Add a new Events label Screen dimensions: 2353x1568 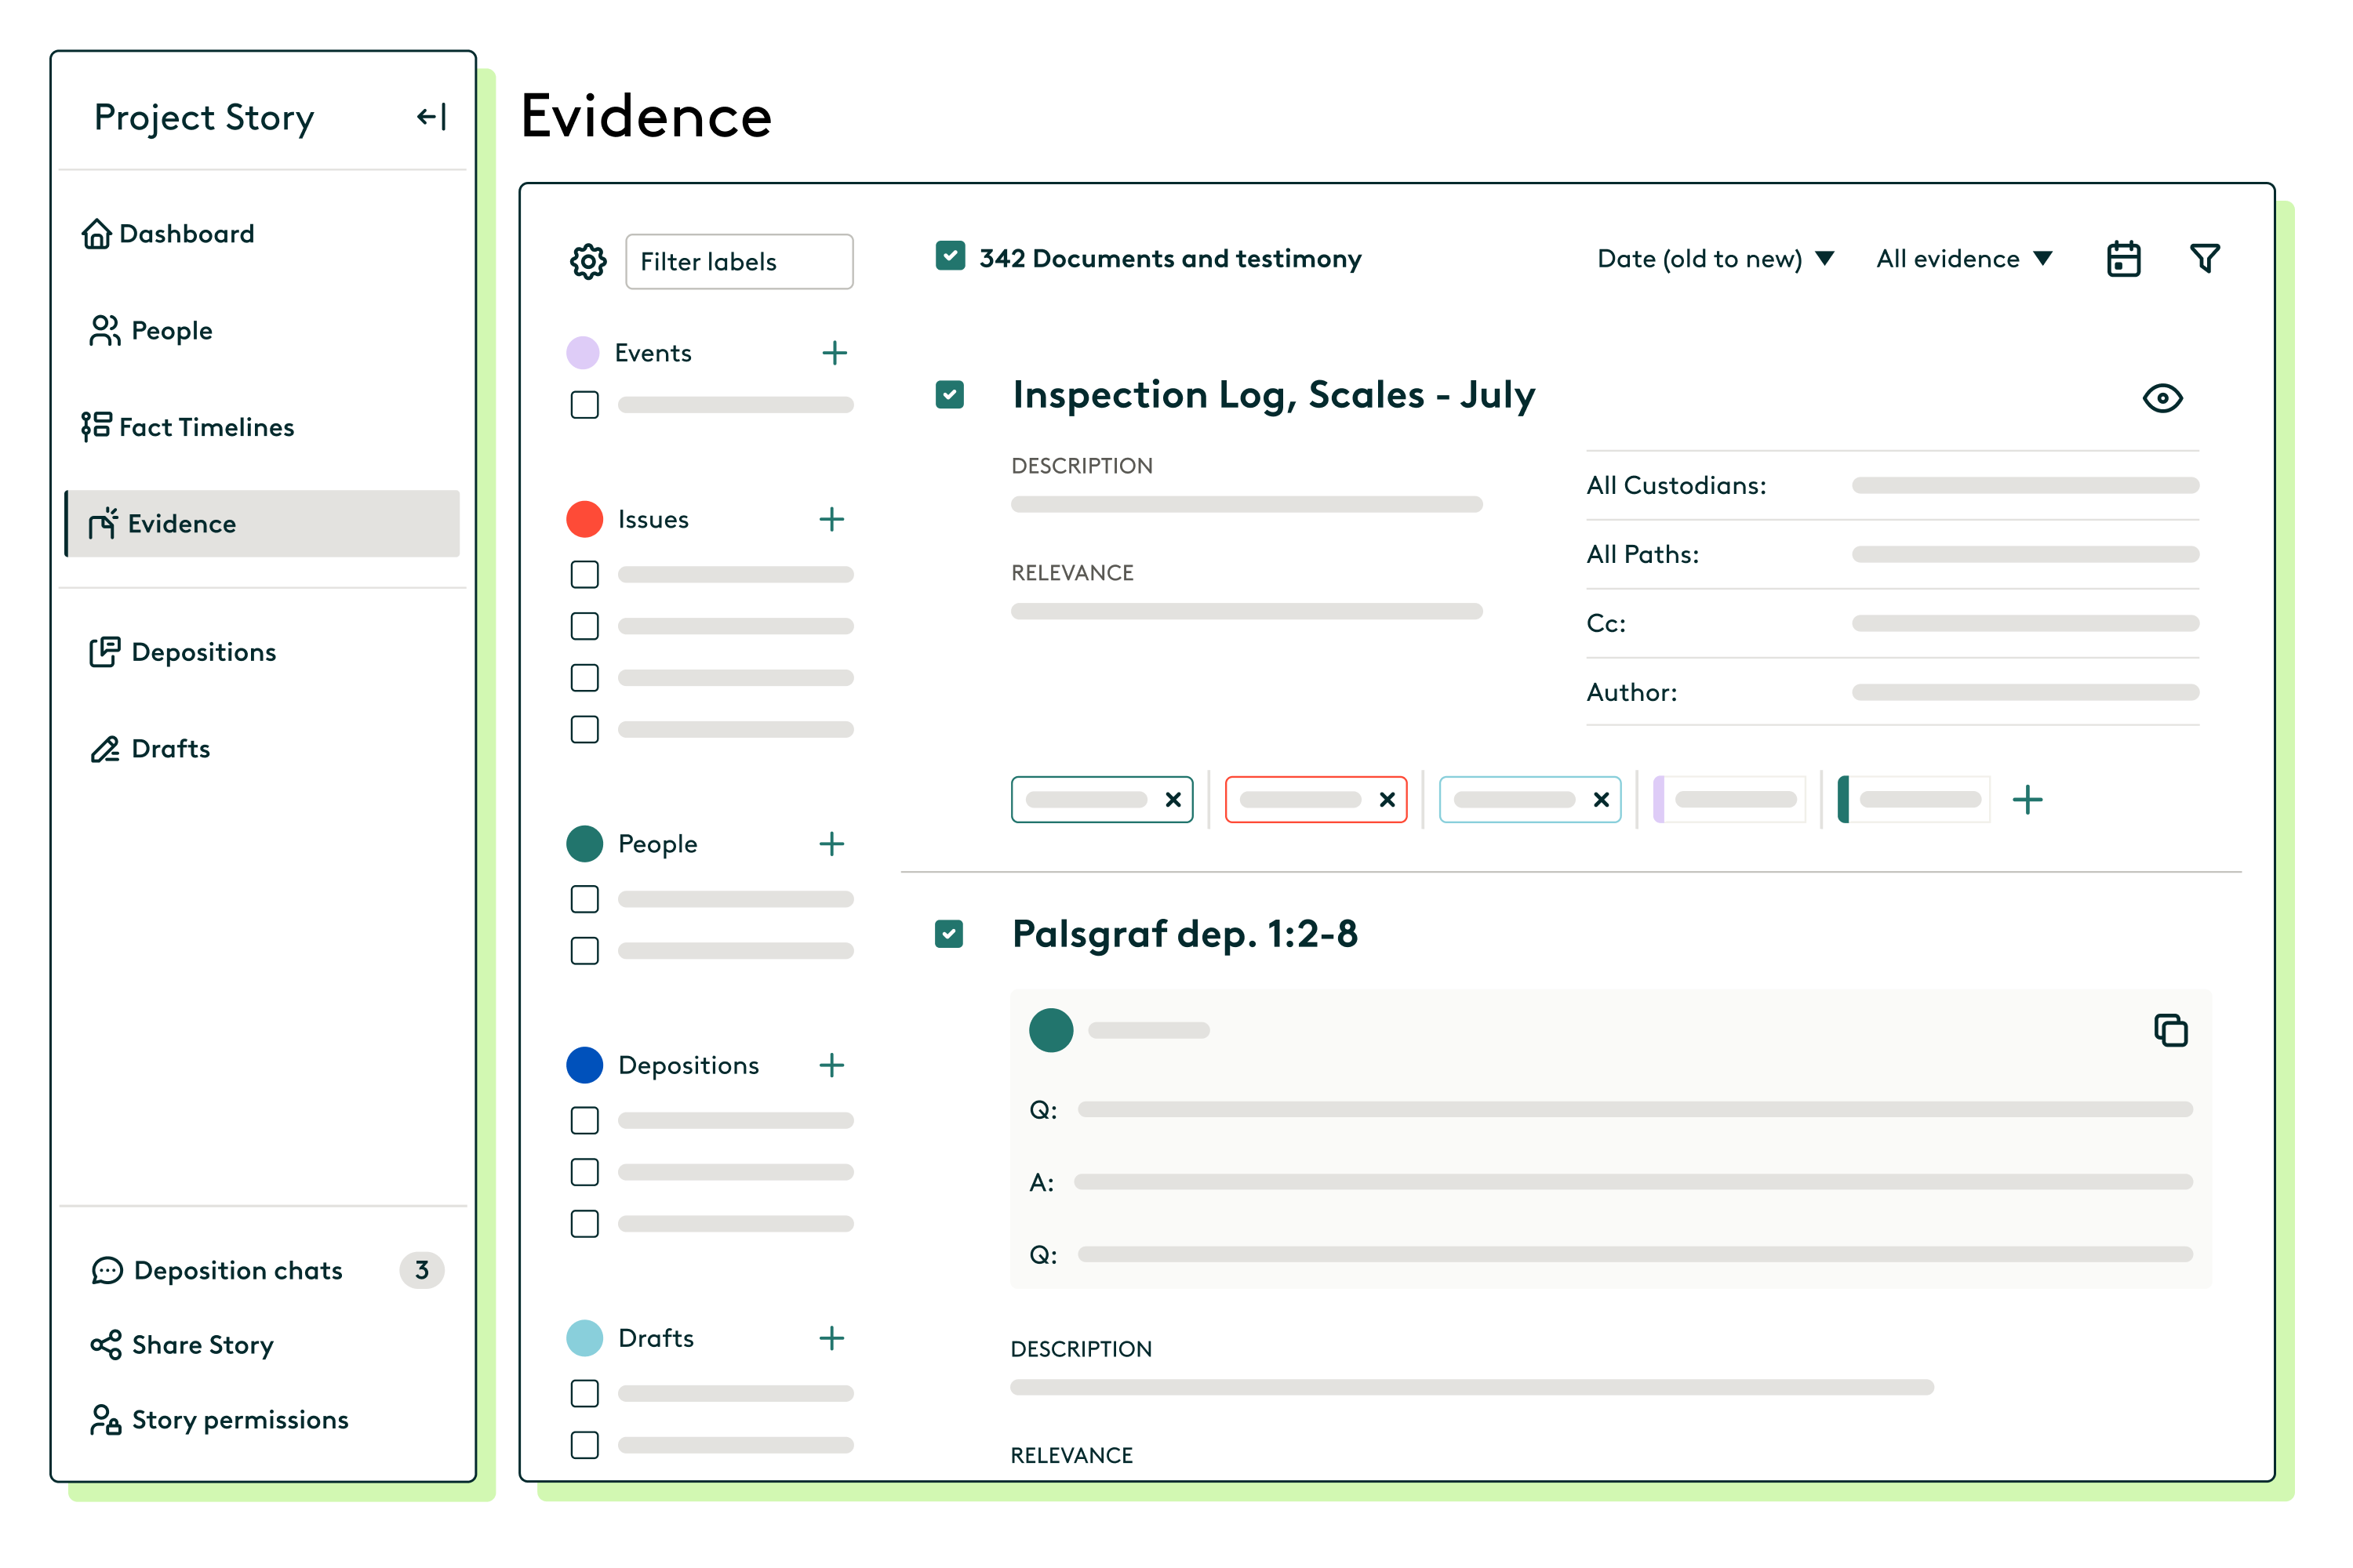835,353
